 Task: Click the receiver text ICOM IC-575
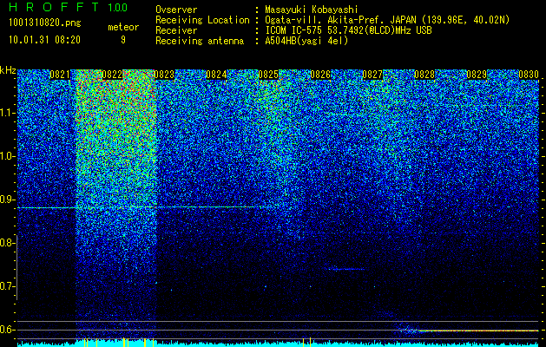click(294, 30)
